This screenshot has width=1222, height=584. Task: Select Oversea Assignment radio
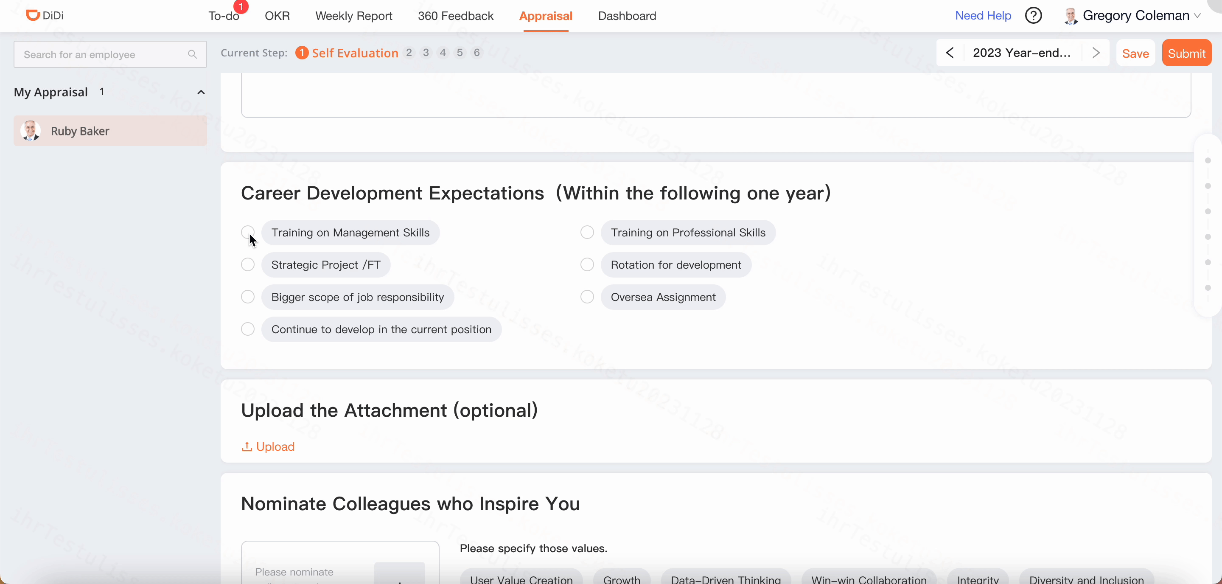coord(587,297)
